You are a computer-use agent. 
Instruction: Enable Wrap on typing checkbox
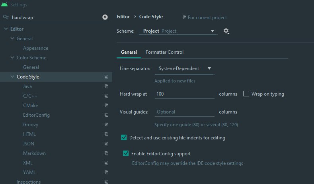tap(246, 94)
